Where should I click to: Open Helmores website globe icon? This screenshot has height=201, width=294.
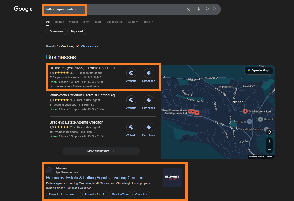pos(131,73)
